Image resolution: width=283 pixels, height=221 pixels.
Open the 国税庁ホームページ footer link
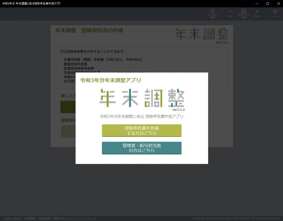[x=66, y=218]
